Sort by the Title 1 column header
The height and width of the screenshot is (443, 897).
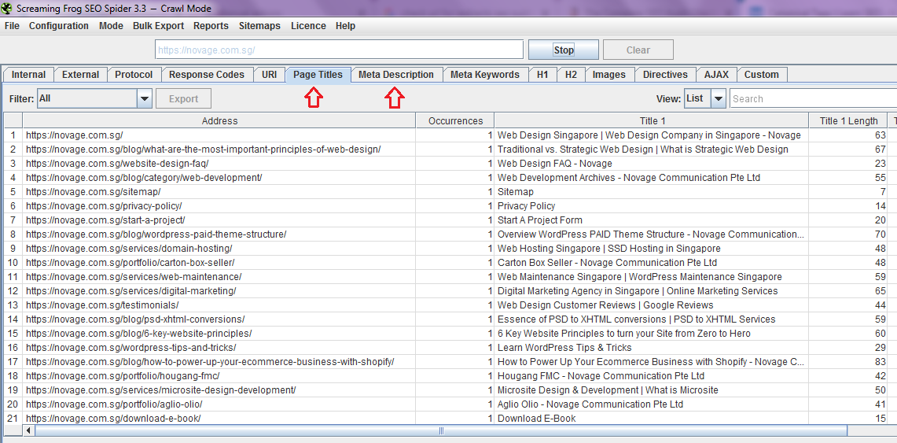coord(653,120)
